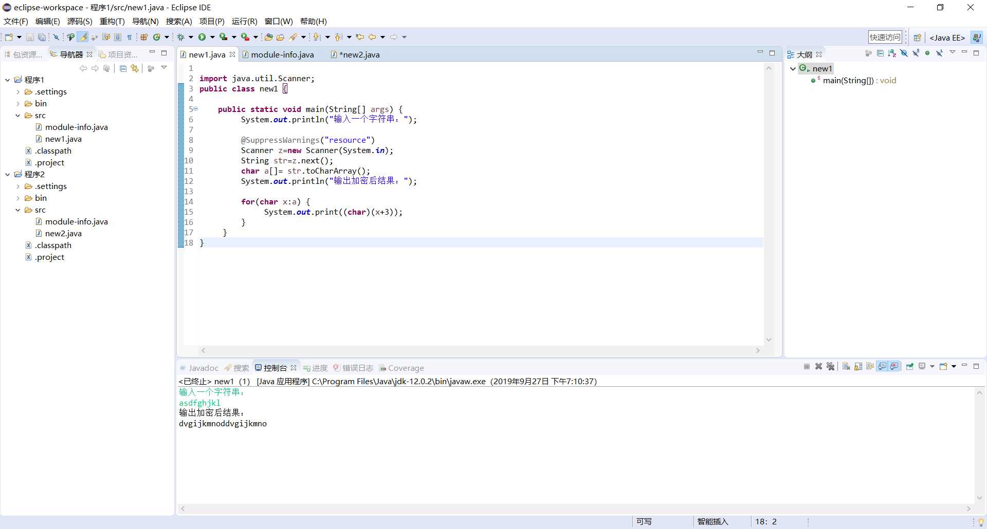Collapse the 程序1 project node
987x529 pixels.
(x=8, y=80)
